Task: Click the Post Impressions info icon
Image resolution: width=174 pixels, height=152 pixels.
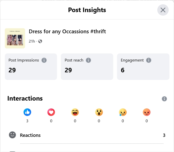Action: pos(44,60)
